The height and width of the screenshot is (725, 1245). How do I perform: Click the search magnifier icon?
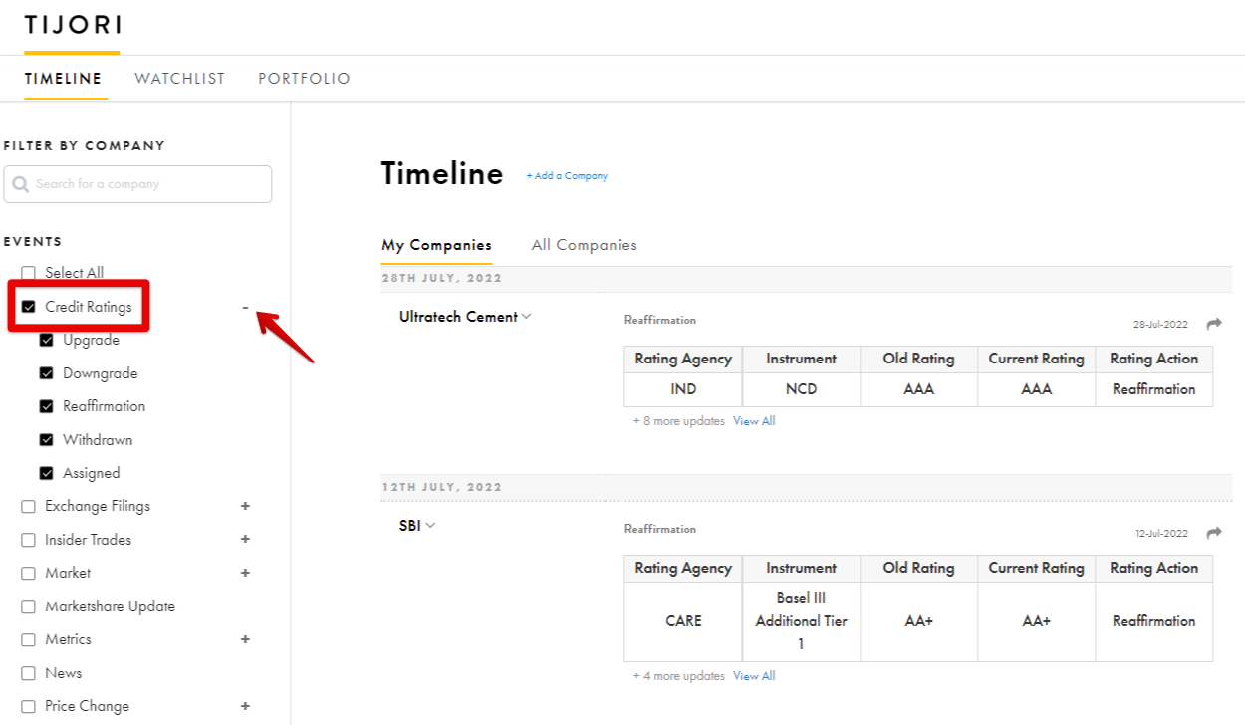pos(21,184)
